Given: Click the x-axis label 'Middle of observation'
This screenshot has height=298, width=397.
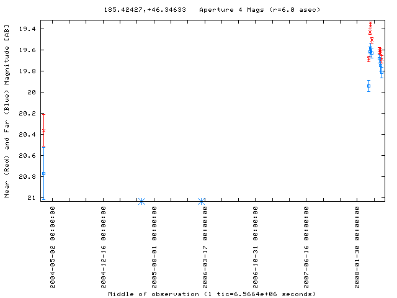Looking at the screenshot, I should (x=153, y=294).
